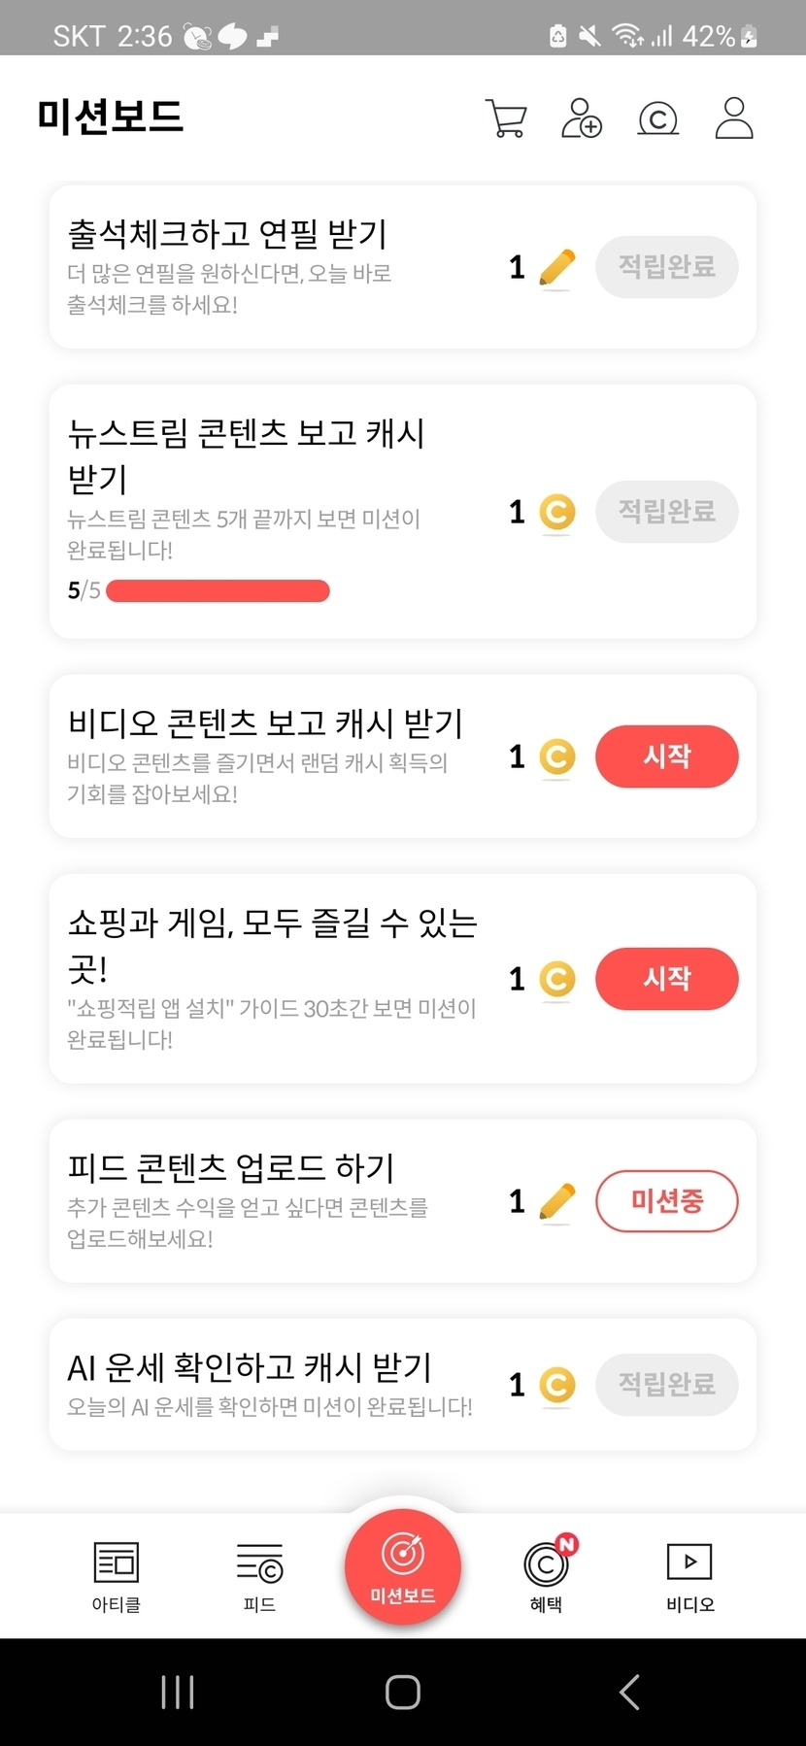Tap the 5/5 news progress bar
This screenshot has width=806, height=1746.
[x=218, y=590]
